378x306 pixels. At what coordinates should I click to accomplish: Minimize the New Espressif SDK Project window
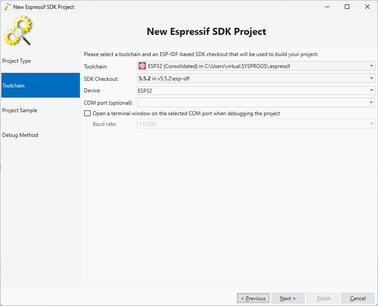(327, 7)
